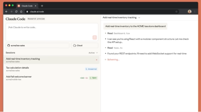Choose the acme/tea-sales repository selector
This screenshot has width=201, height=112.
click(37, 45)
